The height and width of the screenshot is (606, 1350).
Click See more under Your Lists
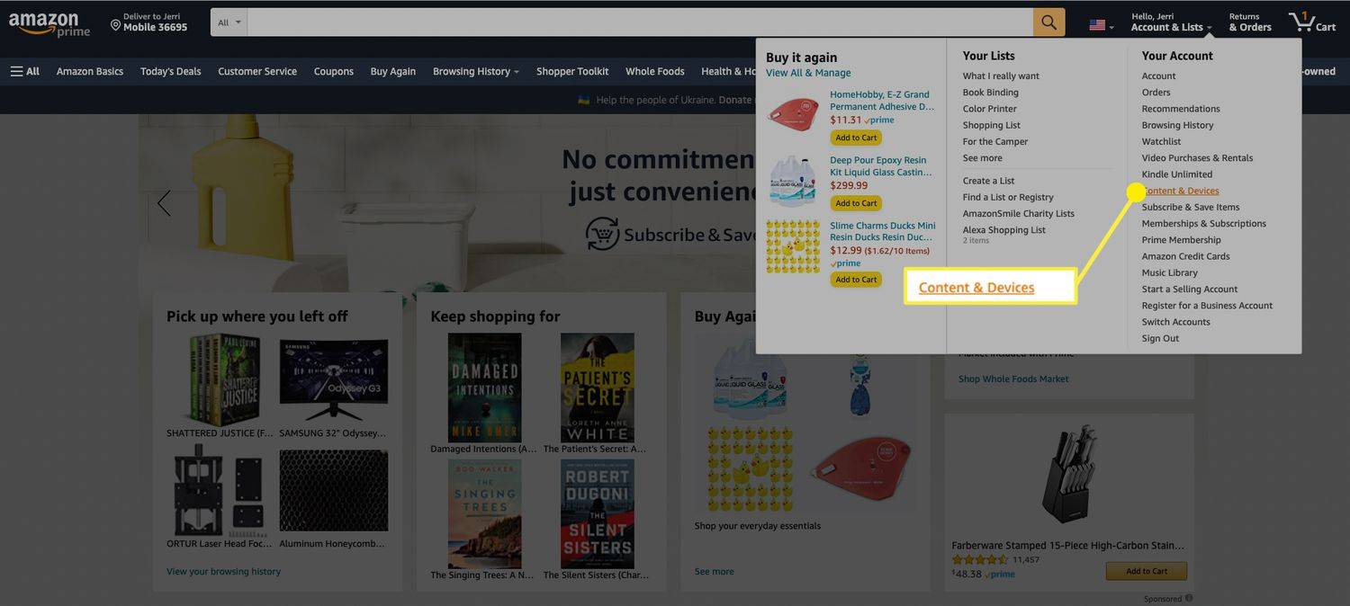(x=983, y=157)
